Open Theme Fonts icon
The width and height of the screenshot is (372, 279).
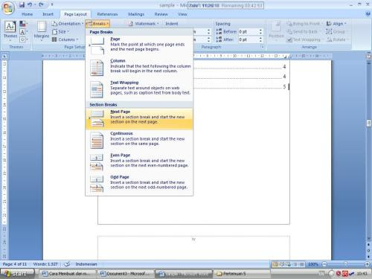coord(23,32)
